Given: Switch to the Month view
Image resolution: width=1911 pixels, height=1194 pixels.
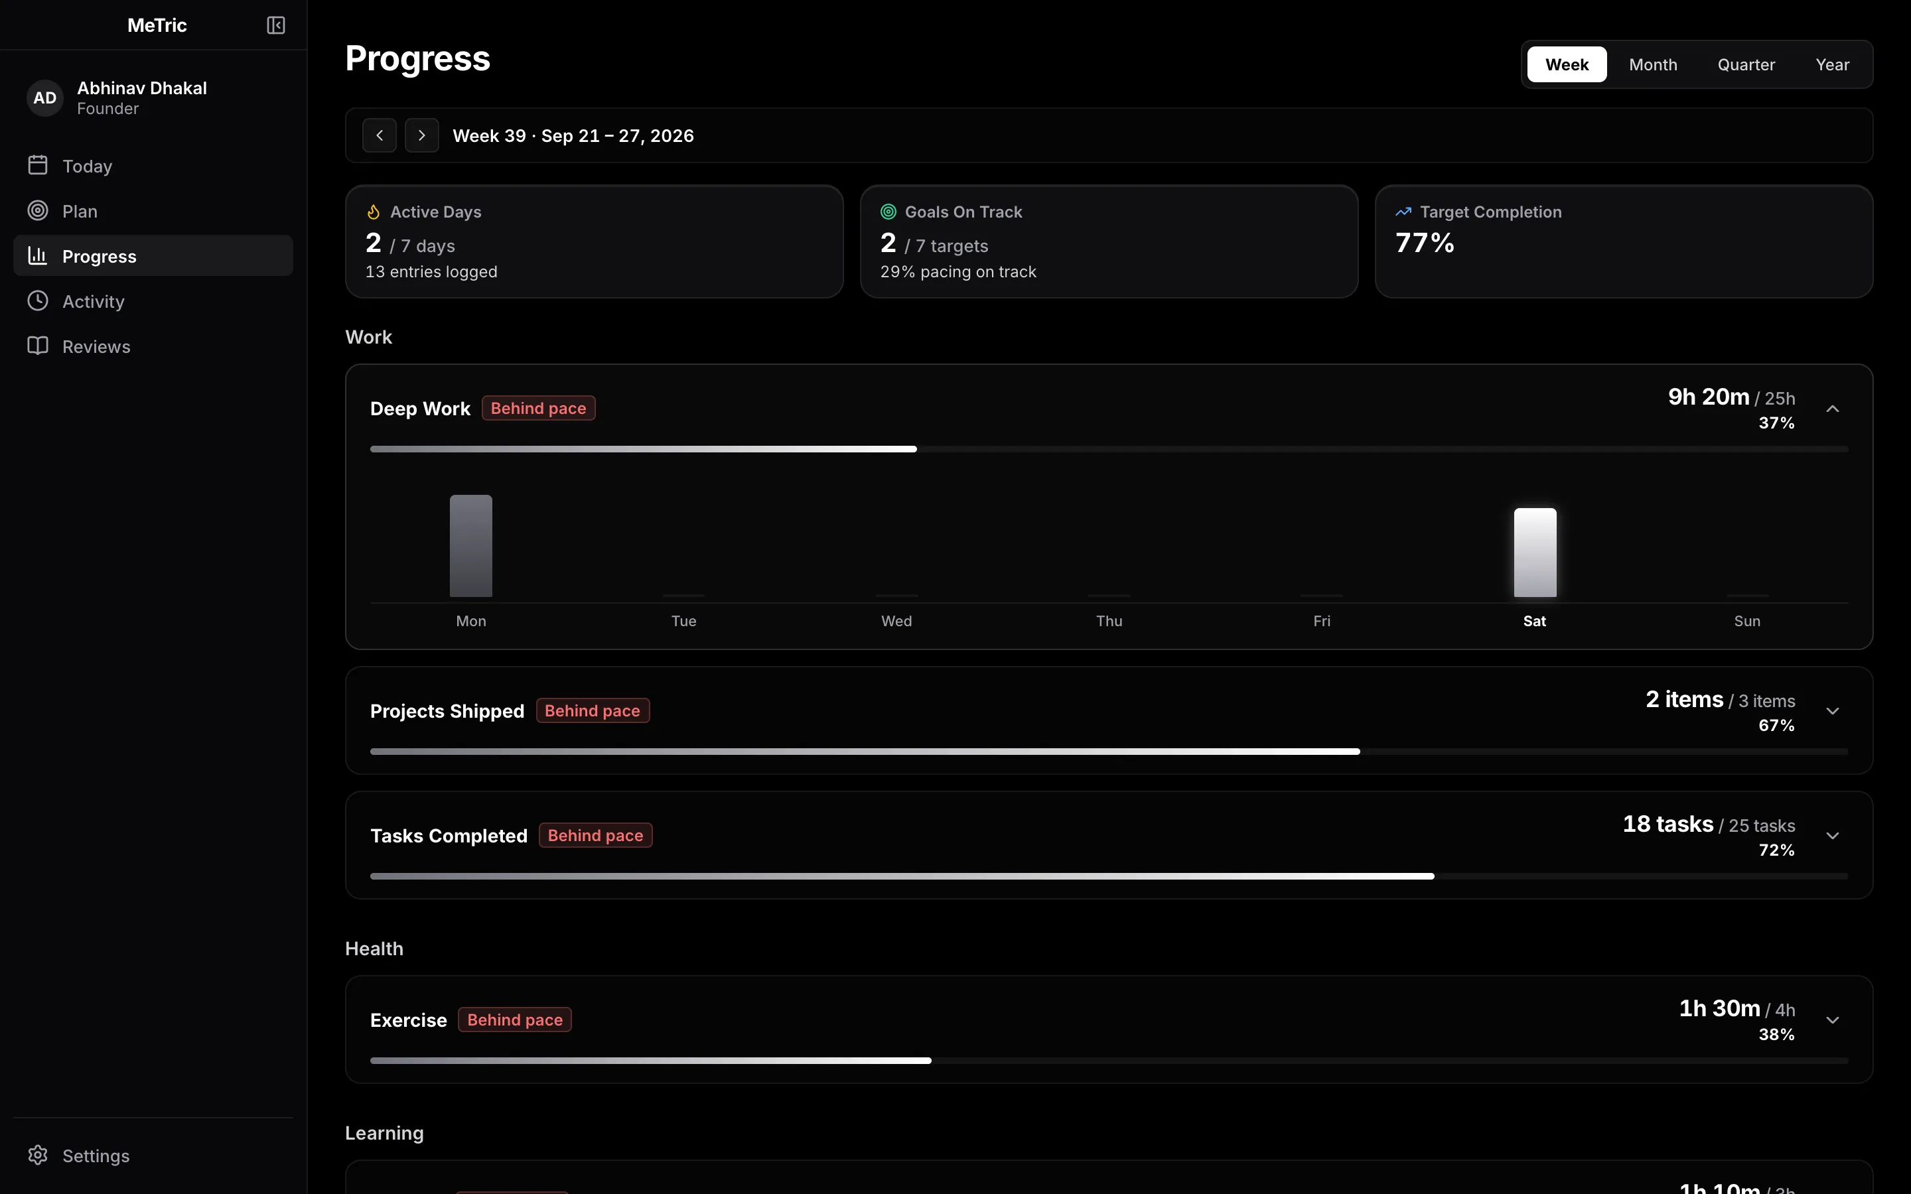Looking at the screenshot, I should click(1653, 64).
